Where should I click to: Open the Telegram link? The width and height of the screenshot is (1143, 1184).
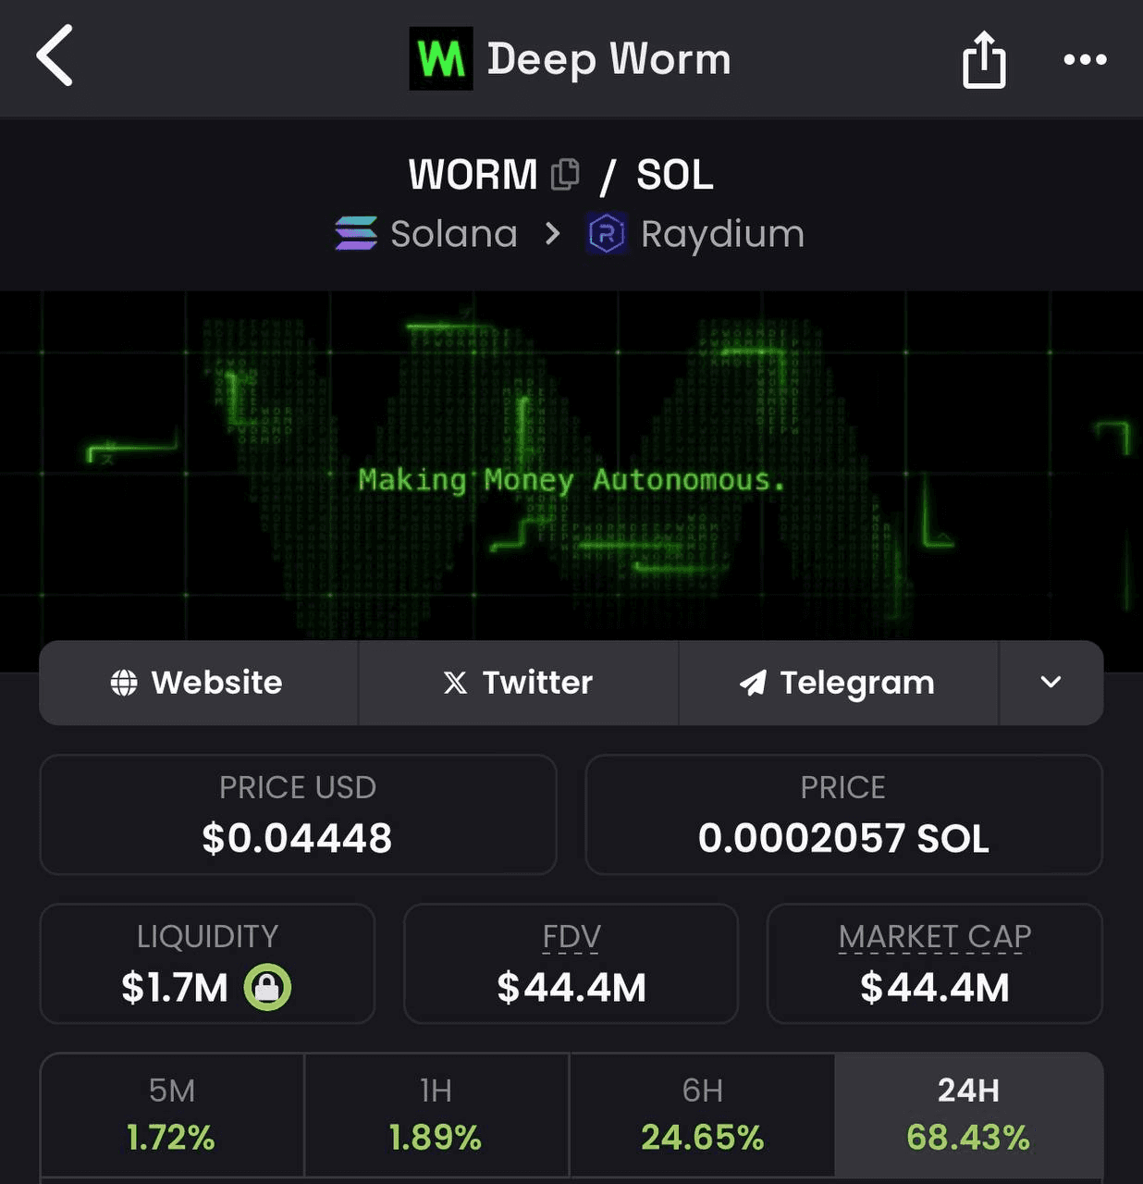838,683
